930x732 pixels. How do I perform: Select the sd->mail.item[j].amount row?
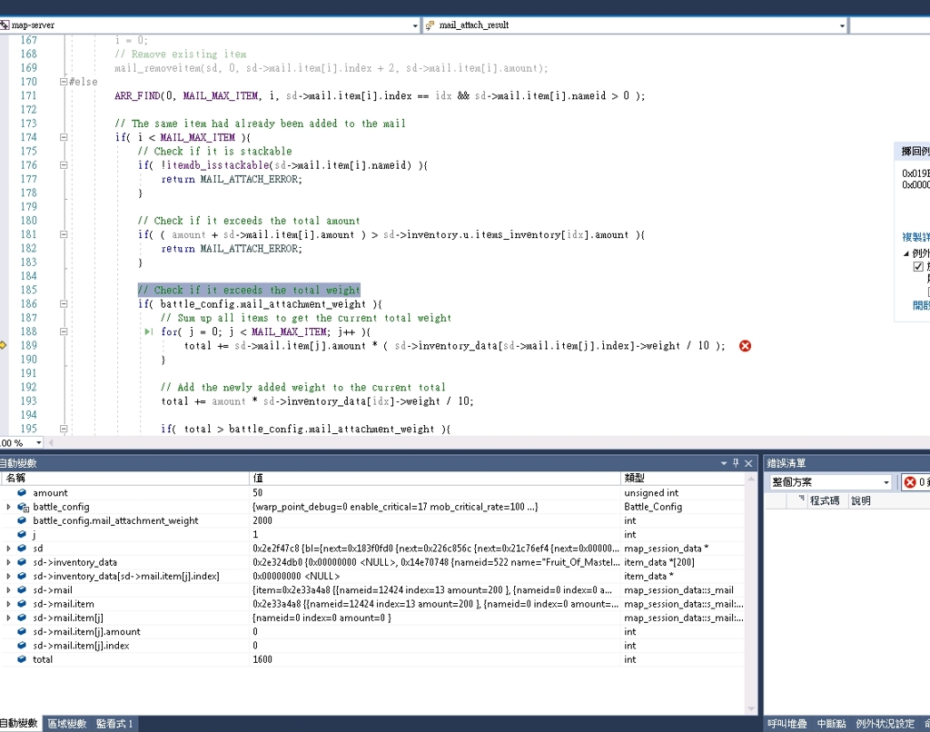click(x=372, y=632)
